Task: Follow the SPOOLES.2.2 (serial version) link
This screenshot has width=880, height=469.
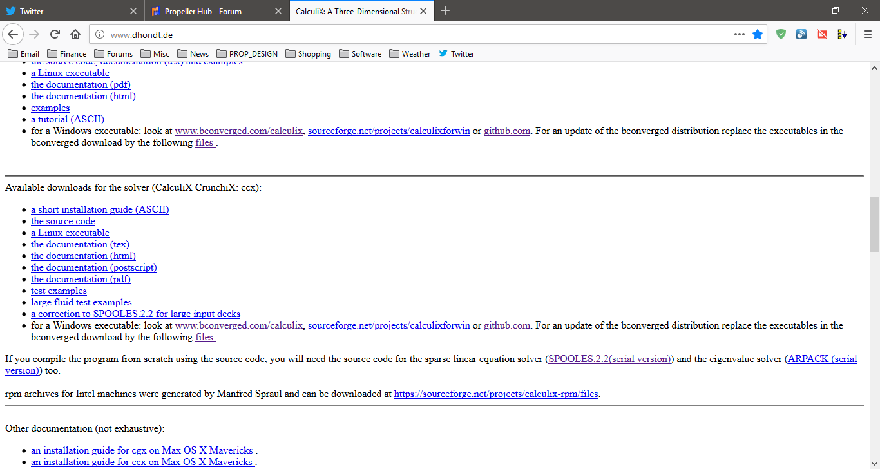Action: click(609, 359)
